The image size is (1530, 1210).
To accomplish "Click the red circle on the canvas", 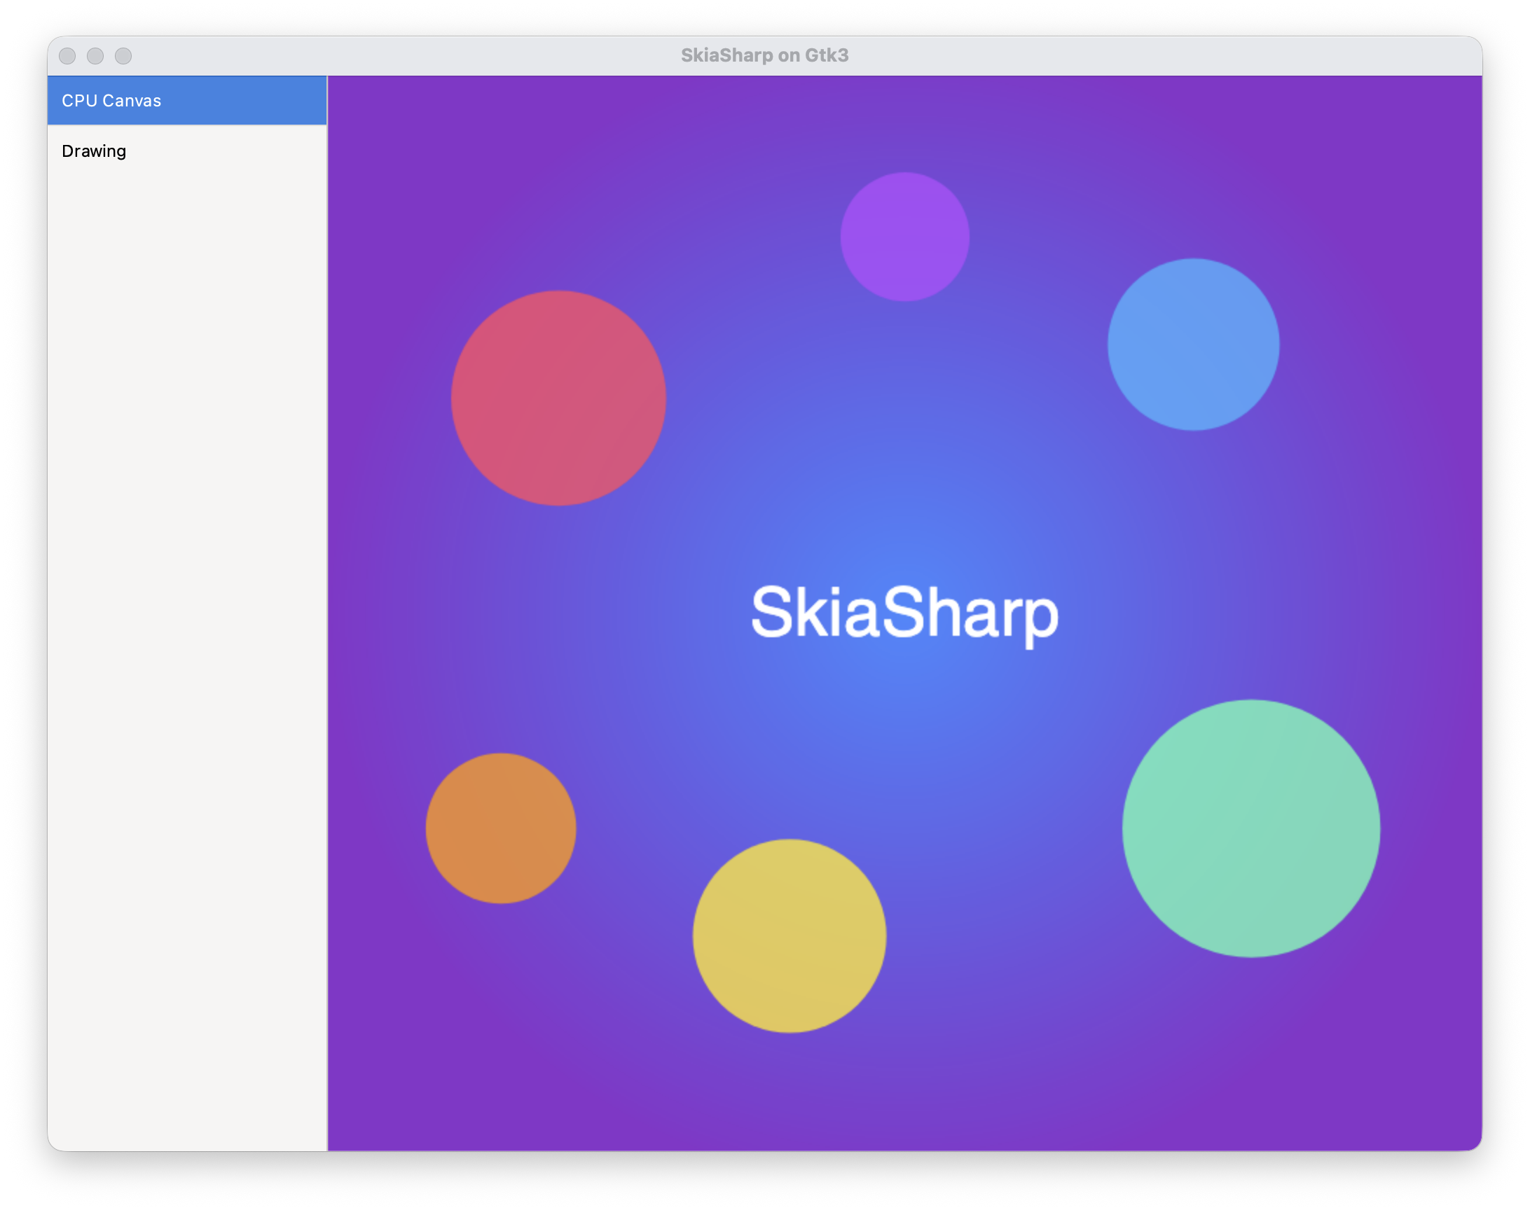I will tap(558, 398).
